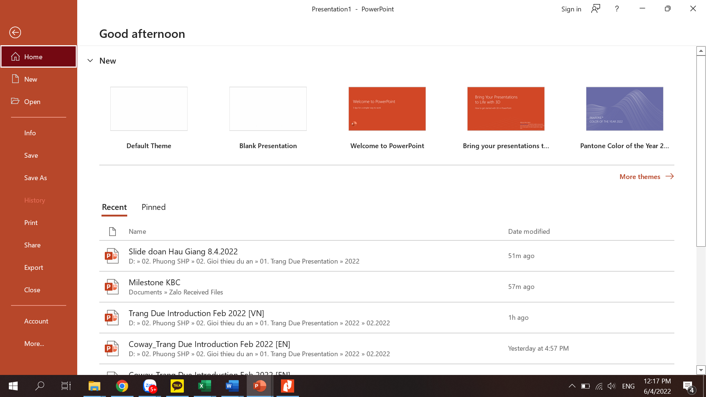
Task: Click the battery status tray icon
Action: click(585, 386)
